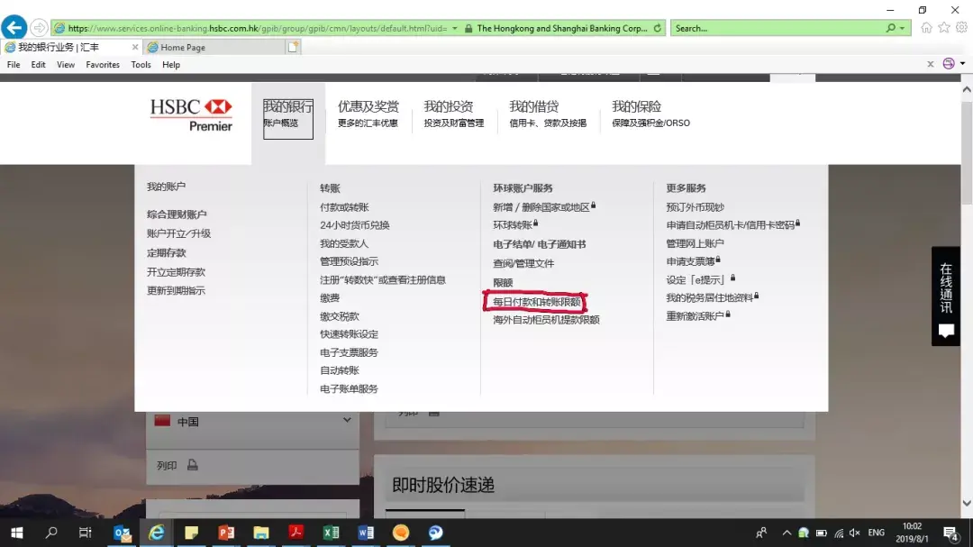Open the browser Home page icon
This screenshot has height=547, width=973.
pyautogui.click(x=924, y=27)
